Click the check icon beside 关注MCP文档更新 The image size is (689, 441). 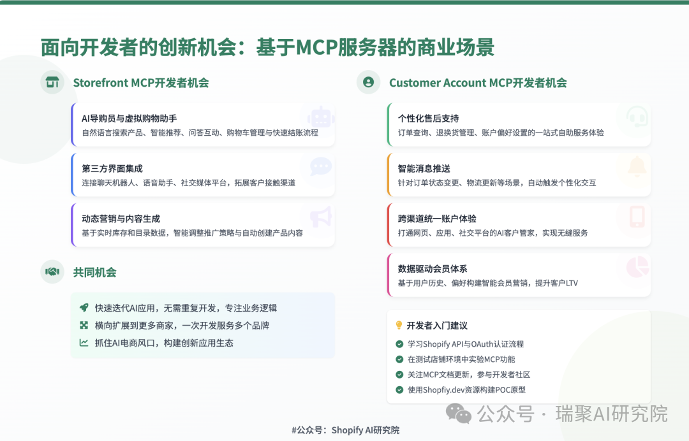(399, 374)
